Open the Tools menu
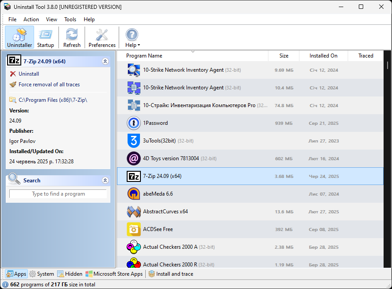 point(70,19)
